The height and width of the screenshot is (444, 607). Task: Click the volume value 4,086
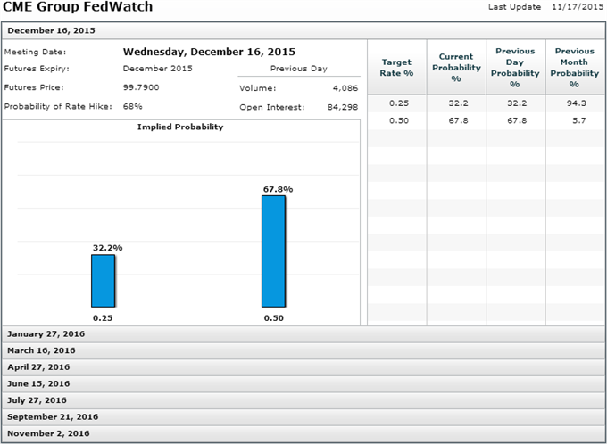click(x=345, y=88)
